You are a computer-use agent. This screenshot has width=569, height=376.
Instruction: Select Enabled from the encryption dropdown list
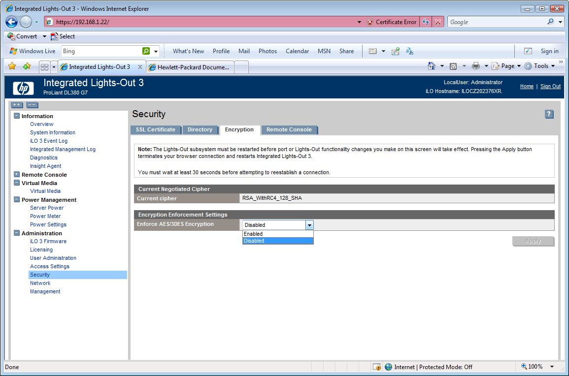278,234
